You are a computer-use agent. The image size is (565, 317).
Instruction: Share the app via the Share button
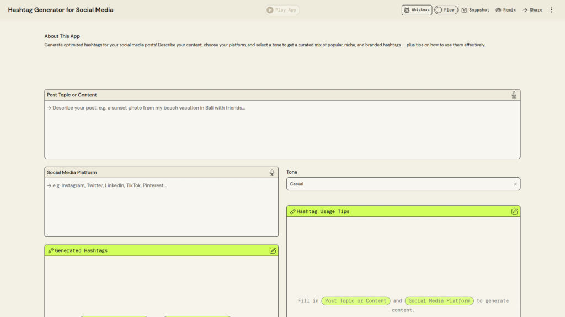(532, 10)
